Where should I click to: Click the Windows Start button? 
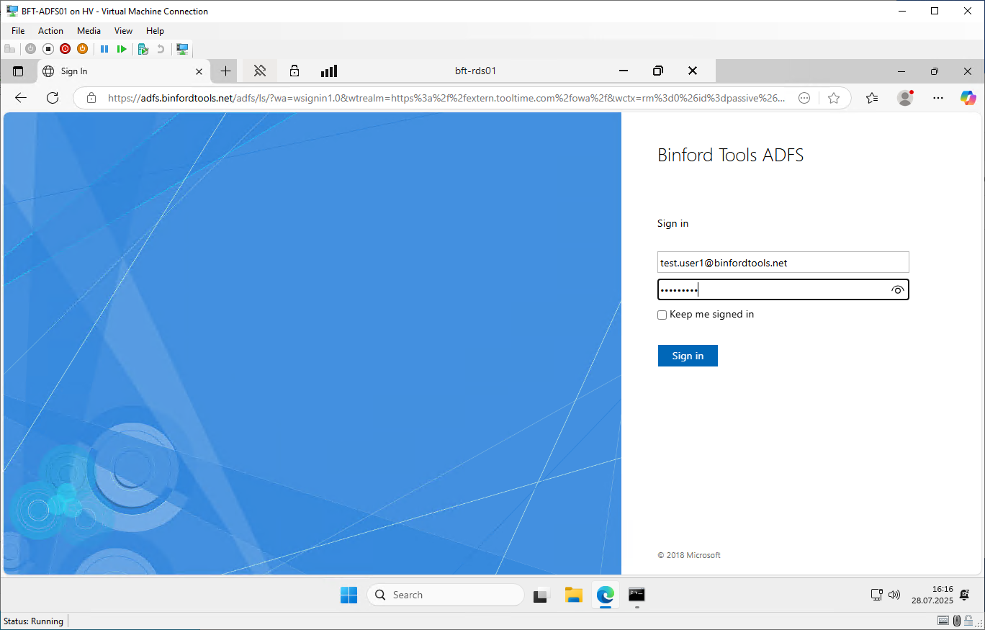(x=348, y=595)
